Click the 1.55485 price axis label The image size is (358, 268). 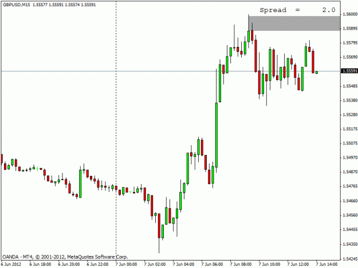click(x=350, y=86)
